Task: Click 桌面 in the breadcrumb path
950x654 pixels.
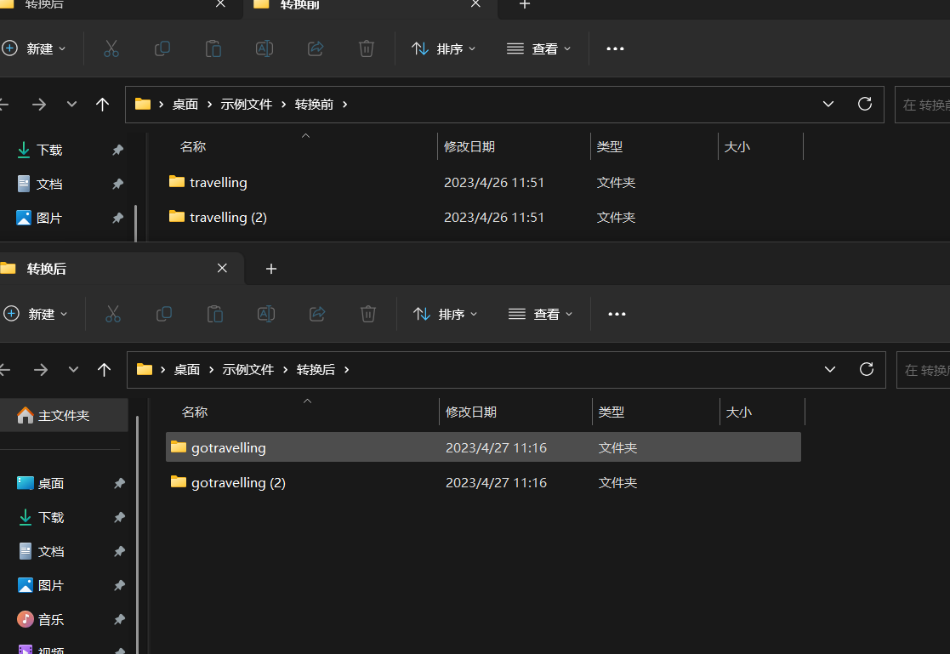Action: [185, 104]
